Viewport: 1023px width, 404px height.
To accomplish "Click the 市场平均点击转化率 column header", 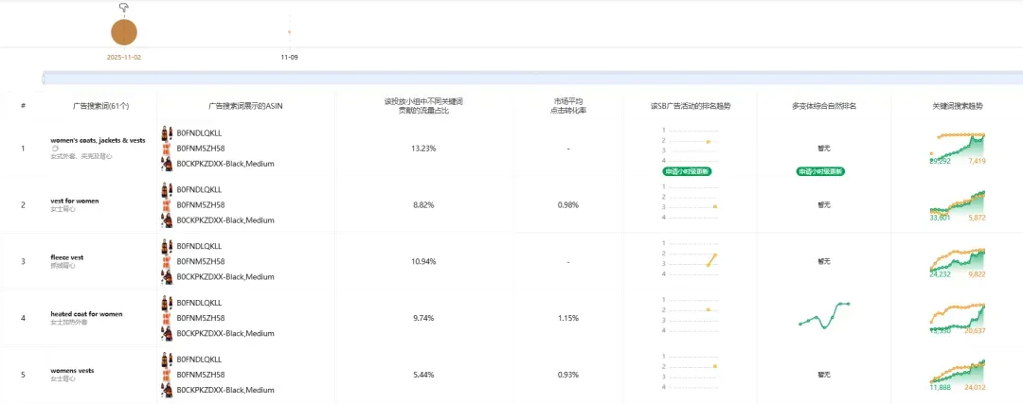I will [x=567, y=106].
